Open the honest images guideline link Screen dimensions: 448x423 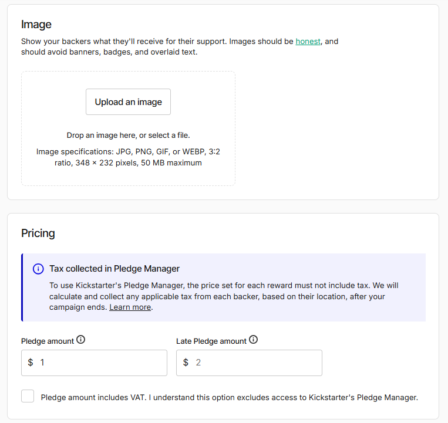pos(308,42)
